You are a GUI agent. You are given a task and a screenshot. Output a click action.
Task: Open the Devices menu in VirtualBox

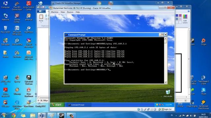70,12
